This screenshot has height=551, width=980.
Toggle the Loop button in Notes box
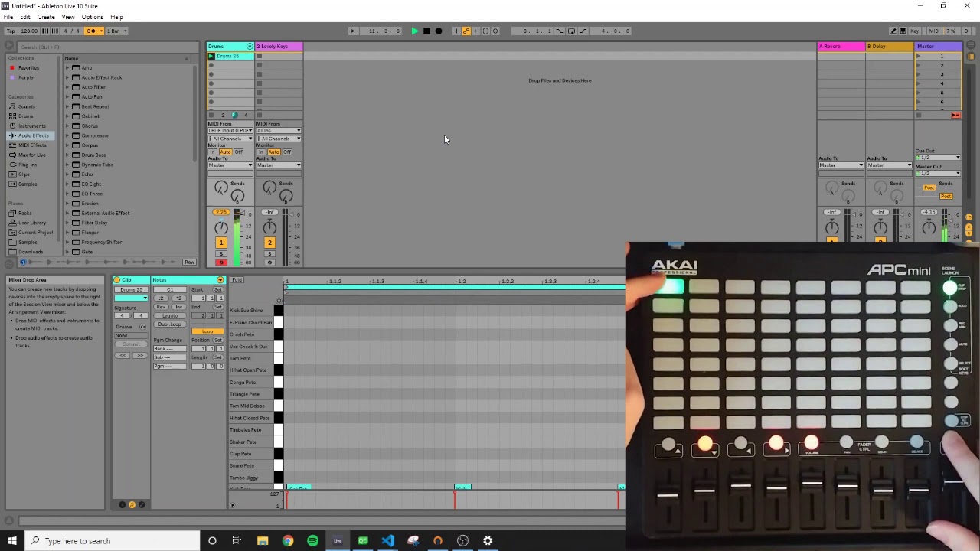click(207, 331)
